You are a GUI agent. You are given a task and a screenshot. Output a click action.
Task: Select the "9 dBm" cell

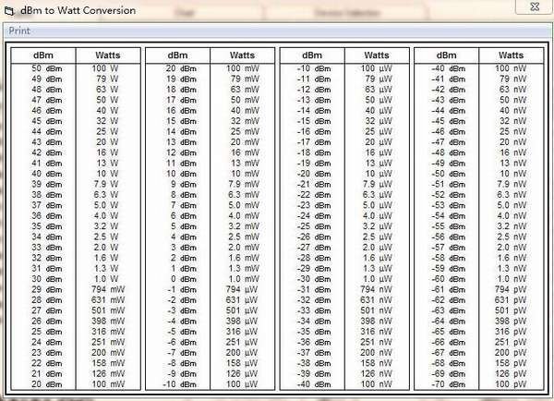pos(184,184)
